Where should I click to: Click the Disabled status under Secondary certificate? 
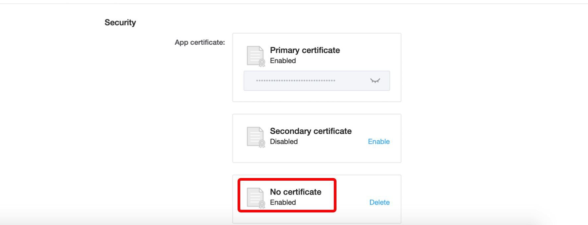coord(284,142)
